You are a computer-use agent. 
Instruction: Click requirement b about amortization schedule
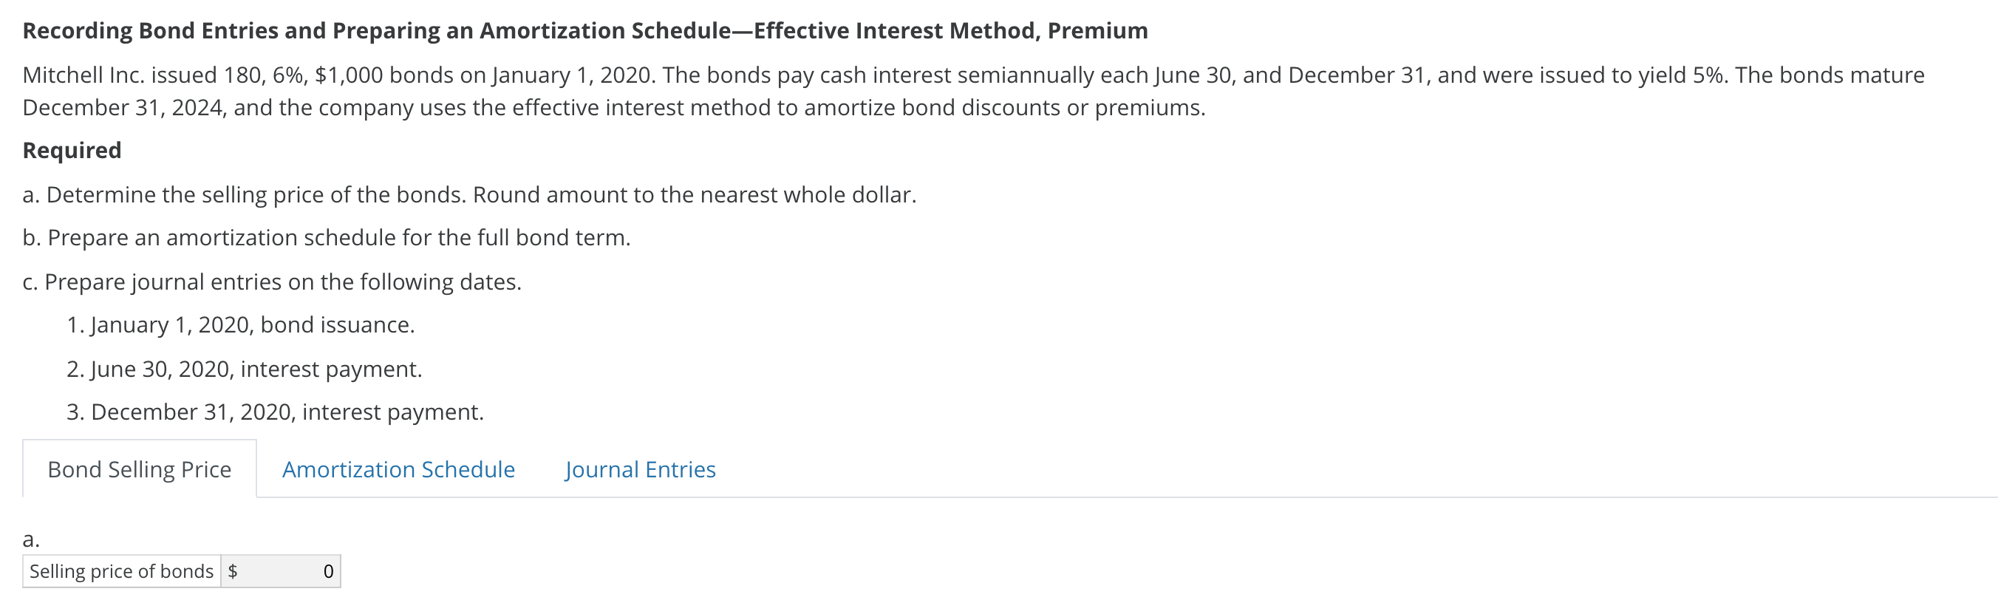(x=327, y=238)
